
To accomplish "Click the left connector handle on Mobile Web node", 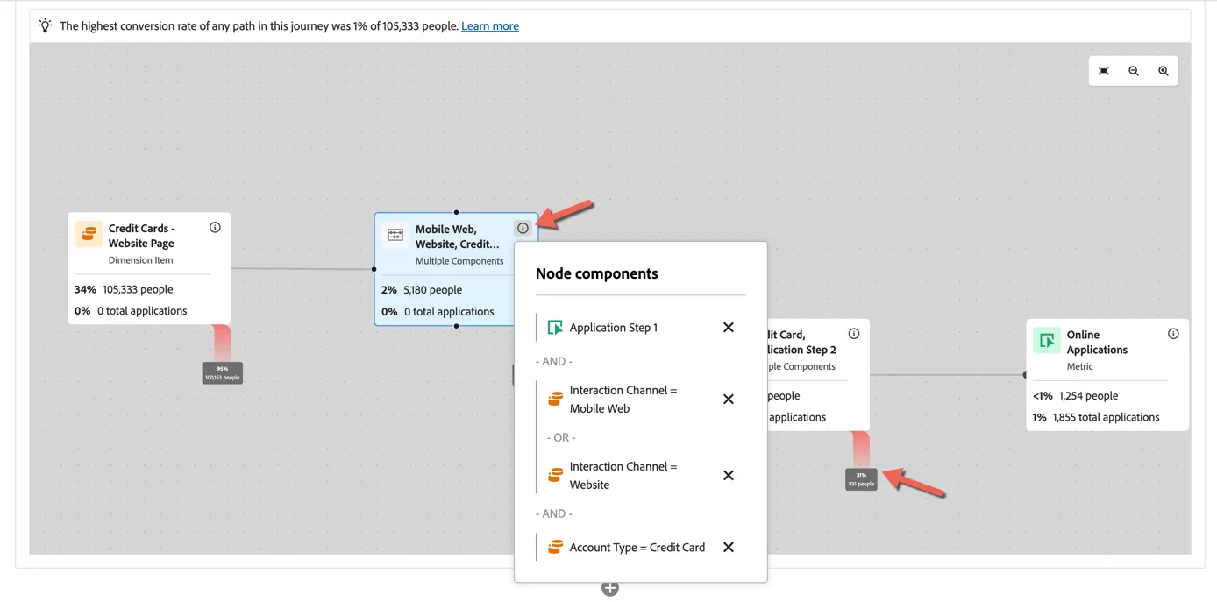I will 374,269.
